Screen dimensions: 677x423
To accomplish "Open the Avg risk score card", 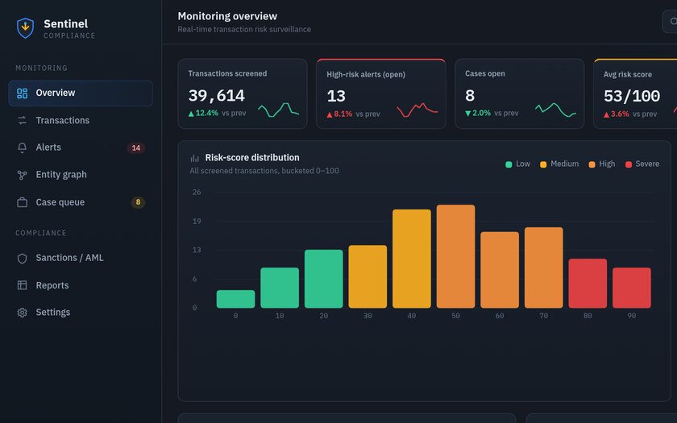I will pyautogui.click(x=635, y=93).
